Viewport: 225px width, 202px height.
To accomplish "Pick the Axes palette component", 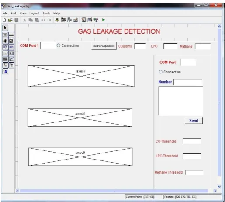I will [x=11, y=59].
